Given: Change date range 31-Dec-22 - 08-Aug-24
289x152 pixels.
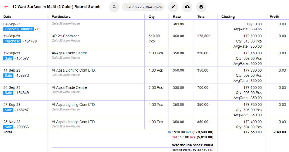Looking at the screenshot, I should pos(143,7).
